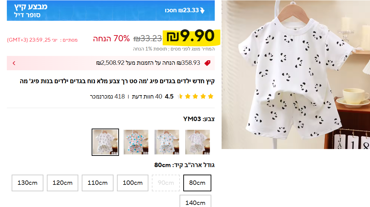
Task: Click the product title text
Action: 117,82
